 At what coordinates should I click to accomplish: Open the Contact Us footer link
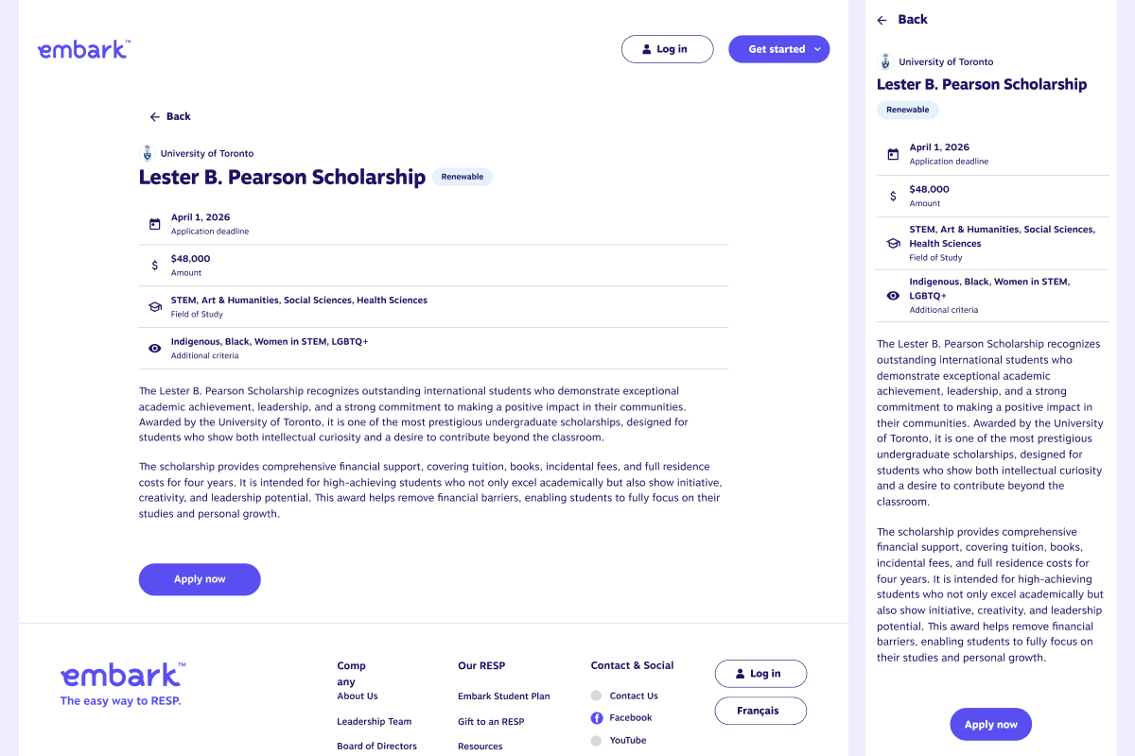[634, 696]
